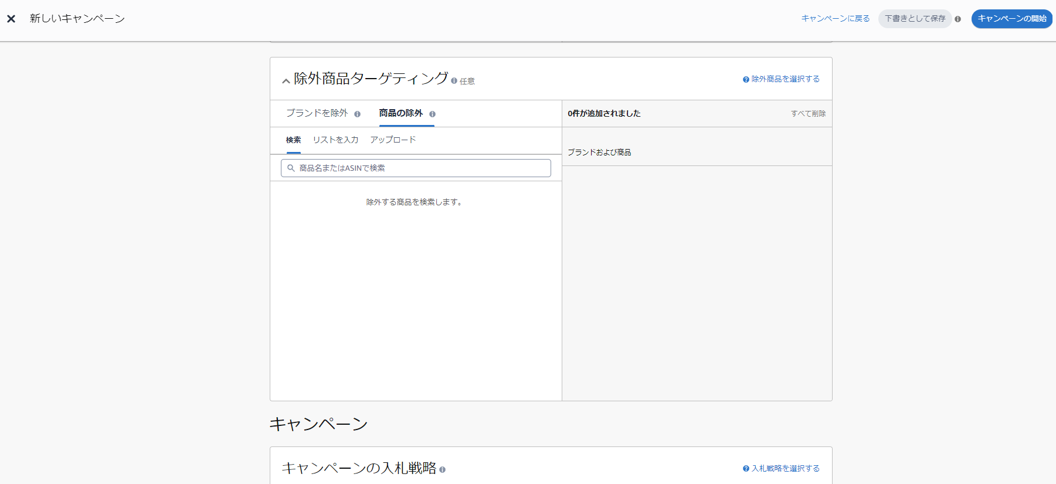1056x484 pixels.
Task: Collapse the 除外商品ターゲティング section
Action: pos(286,81)
